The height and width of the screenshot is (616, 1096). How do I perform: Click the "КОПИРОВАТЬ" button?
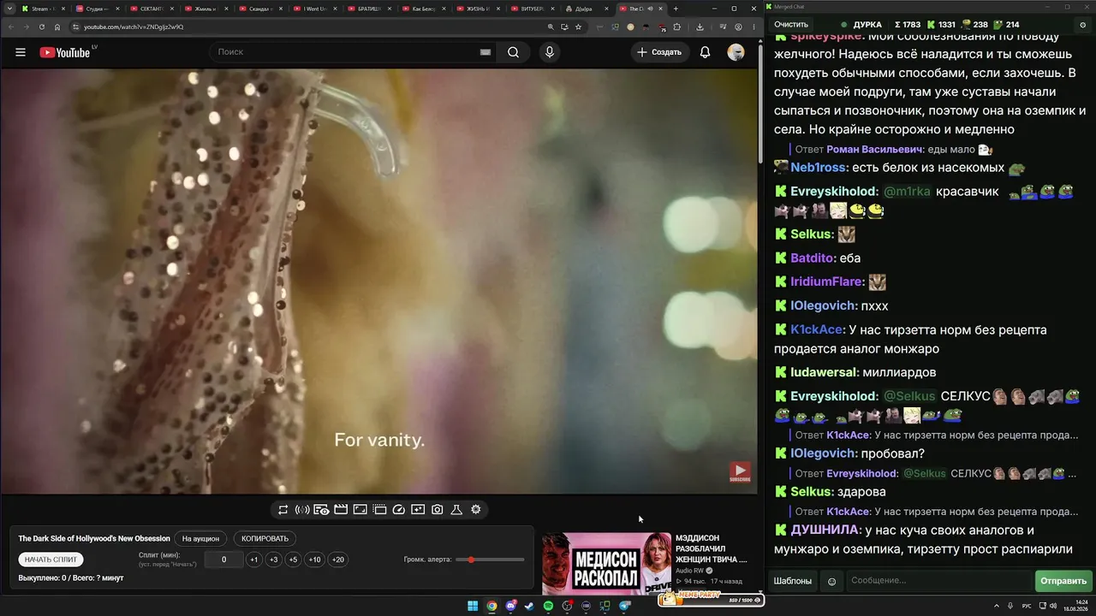(265, 539)
